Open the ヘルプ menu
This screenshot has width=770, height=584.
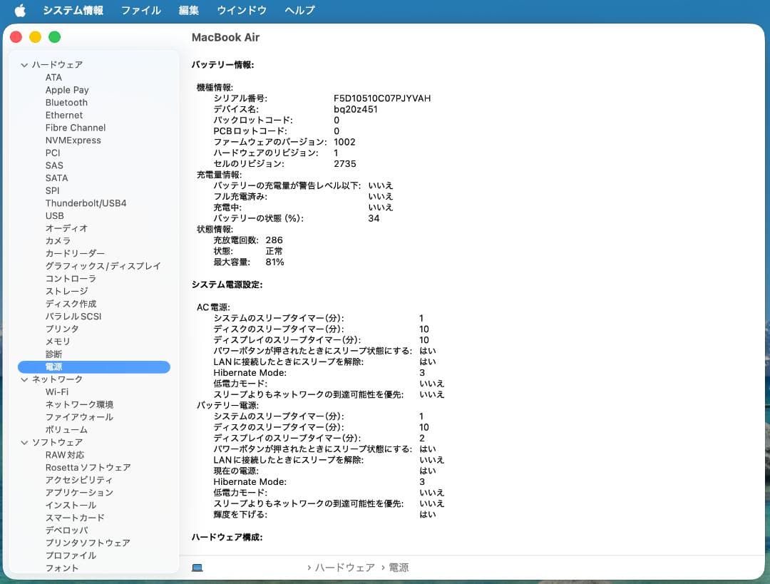[x=299, y=10]
